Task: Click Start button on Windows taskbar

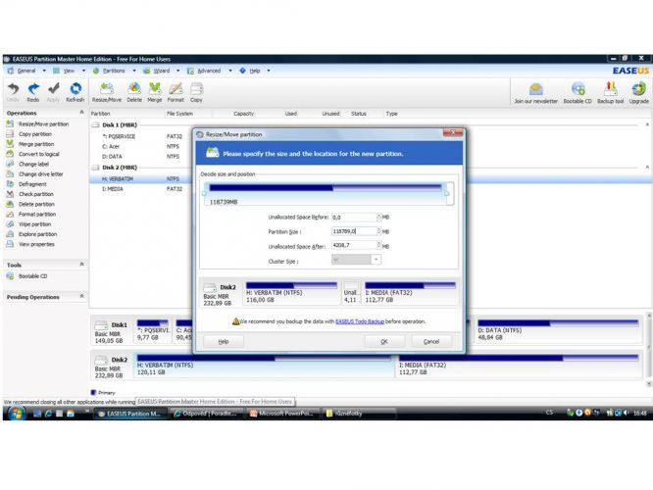Action: (x=16, y=414)
